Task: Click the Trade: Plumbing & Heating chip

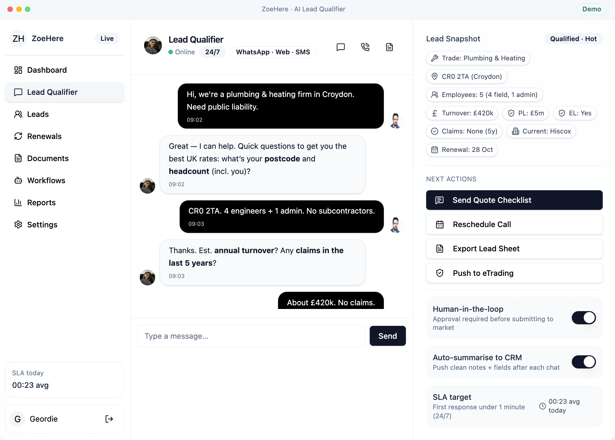Action: (478, 58)
